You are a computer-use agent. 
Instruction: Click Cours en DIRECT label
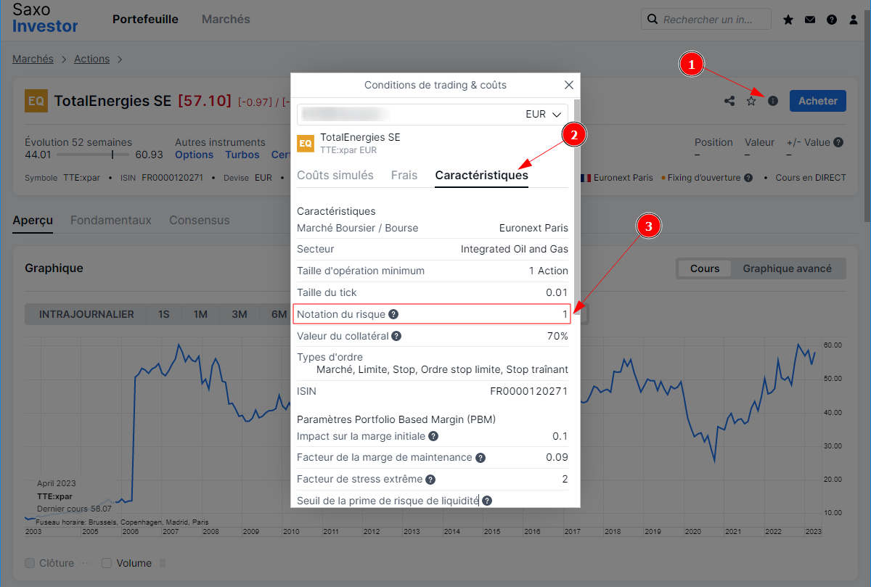pos(811,178)
